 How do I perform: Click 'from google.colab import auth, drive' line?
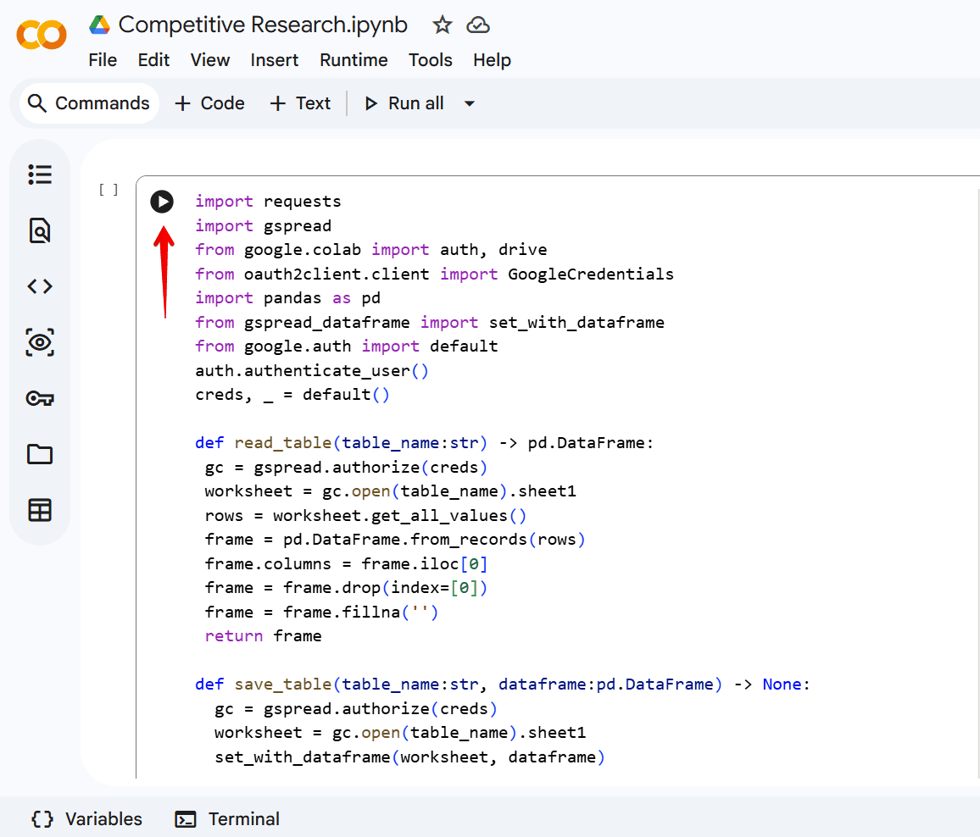[x=370, y=250]
